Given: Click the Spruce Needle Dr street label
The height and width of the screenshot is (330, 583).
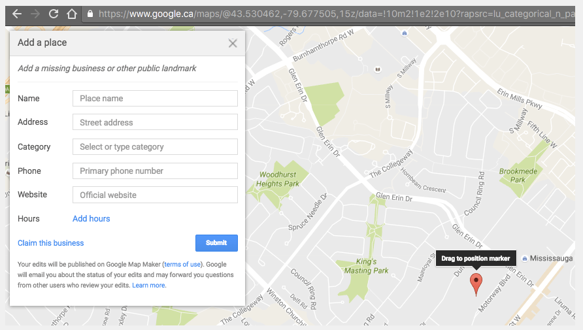Looking at the screenshot, I should click(x=307, y=212).
